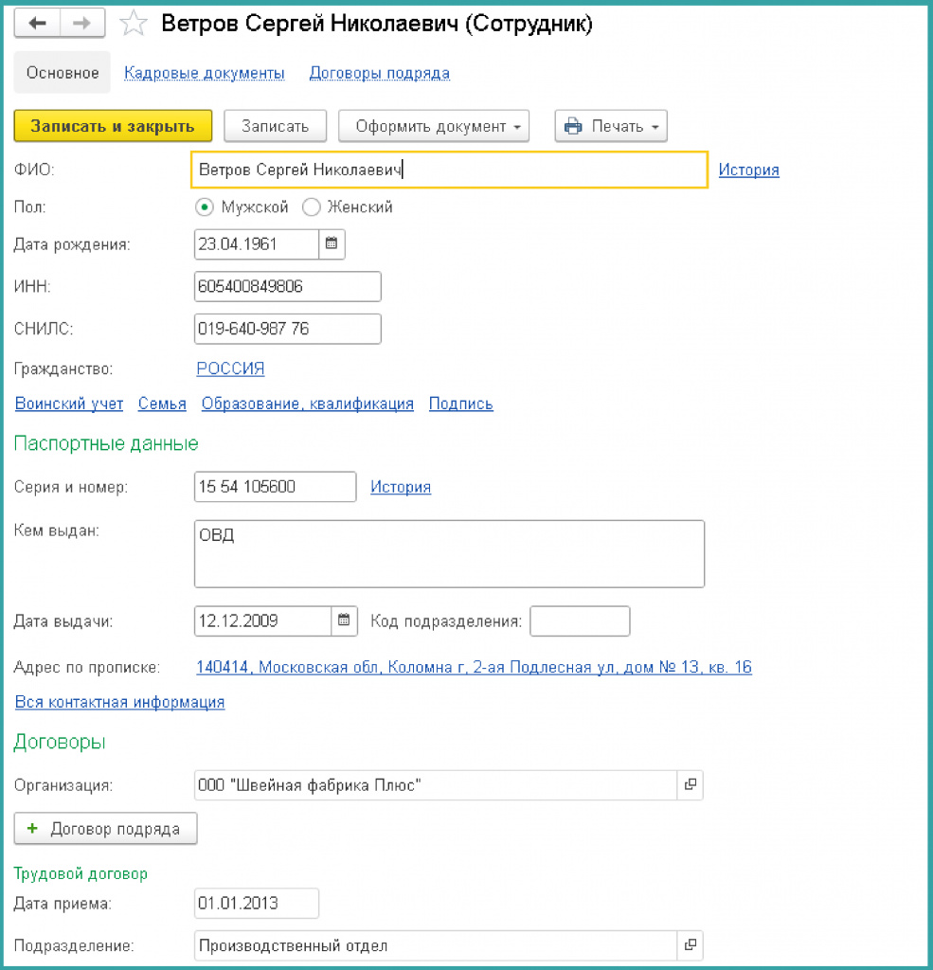
Task: Open the Кадровые документы tab
Action: 205,73
